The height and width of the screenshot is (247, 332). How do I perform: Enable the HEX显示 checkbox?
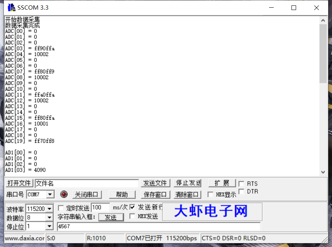coord(210,195)
